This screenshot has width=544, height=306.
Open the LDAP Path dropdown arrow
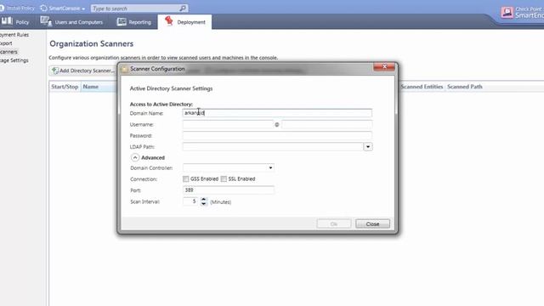(368, 147)
